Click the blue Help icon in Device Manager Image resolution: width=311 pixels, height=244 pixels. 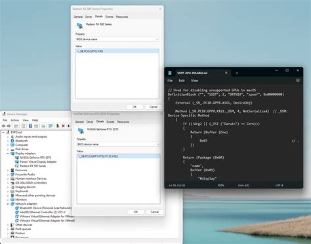(30, 126)
